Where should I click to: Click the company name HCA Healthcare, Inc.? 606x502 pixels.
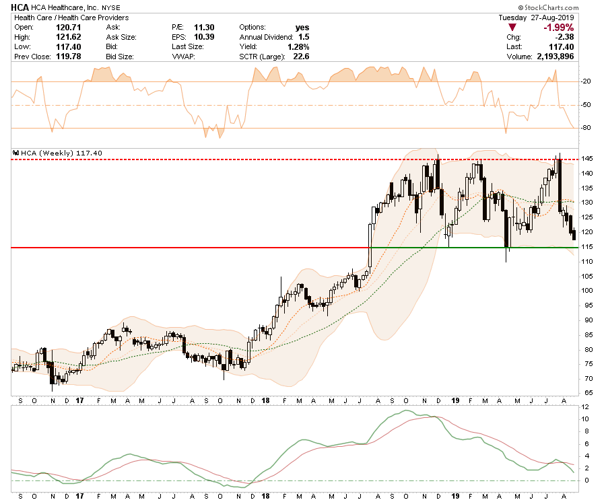65,7
